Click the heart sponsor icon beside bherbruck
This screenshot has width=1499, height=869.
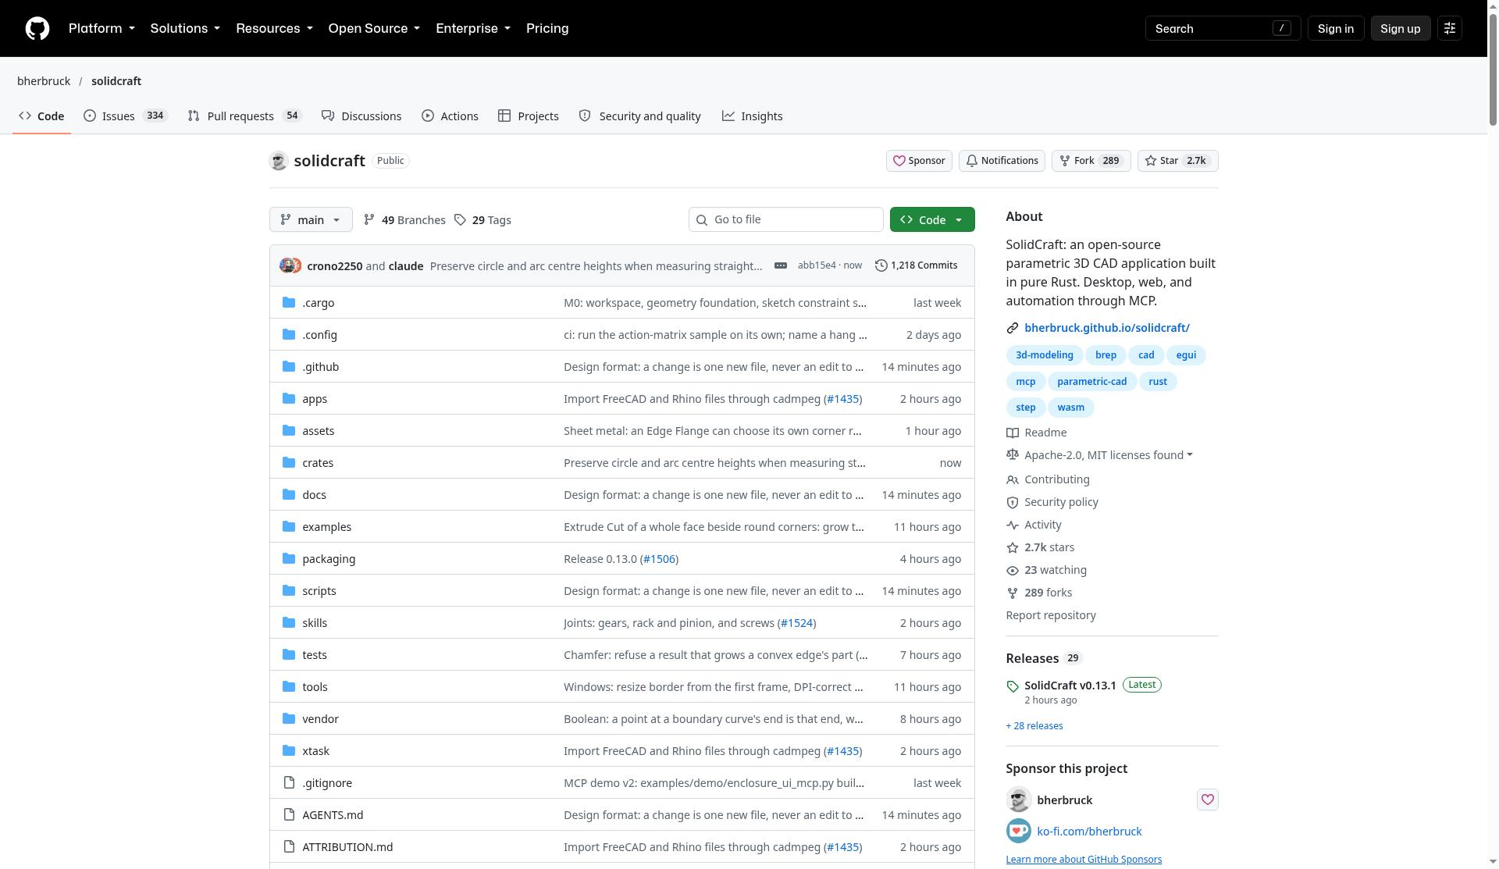(1207, 800)
